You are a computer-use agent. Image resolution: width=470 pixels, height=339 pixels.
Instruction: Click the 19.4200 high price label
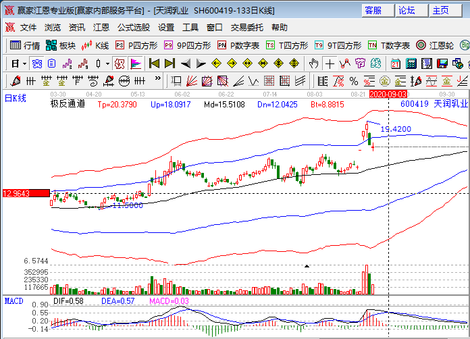396,129
